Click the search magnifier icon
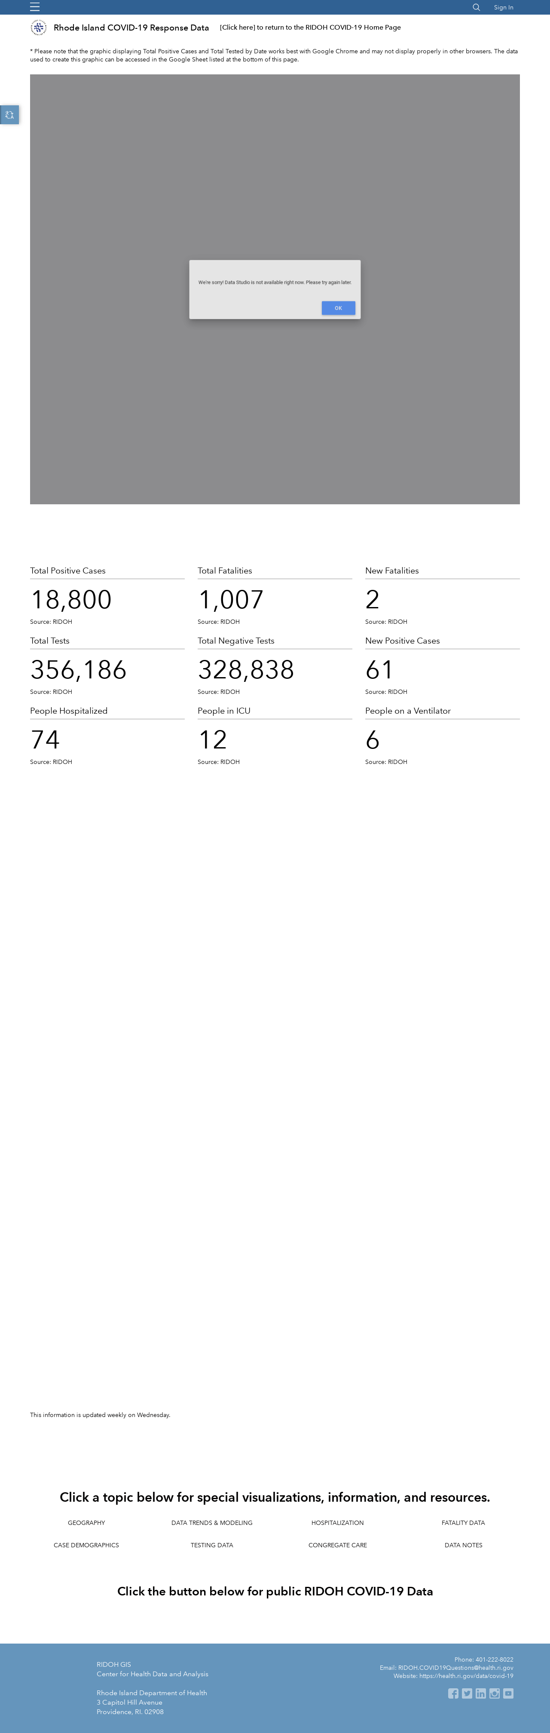 tap(476, 7)
